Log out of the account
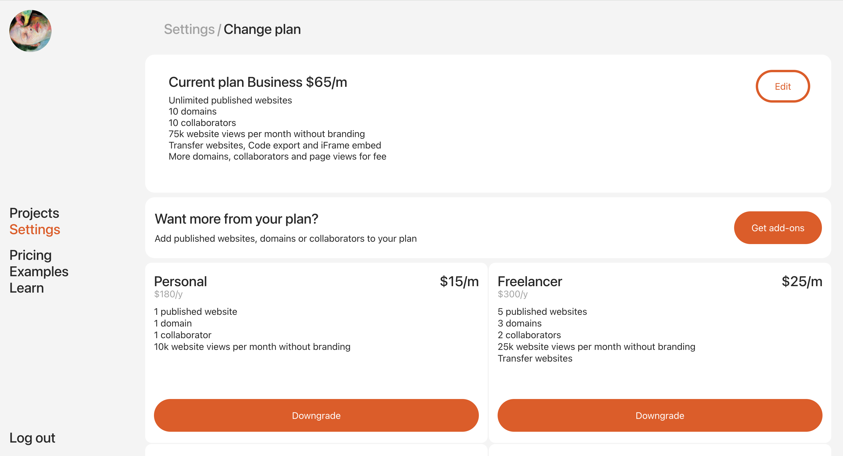The image size is (843, 456). 32,438
